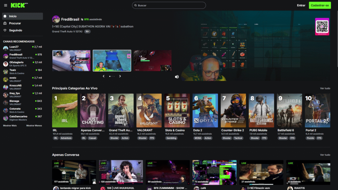The height and width of the screenshot is (190, 338).
Task: Click the 18+ badge on featured stream
Action: [87, 31]
